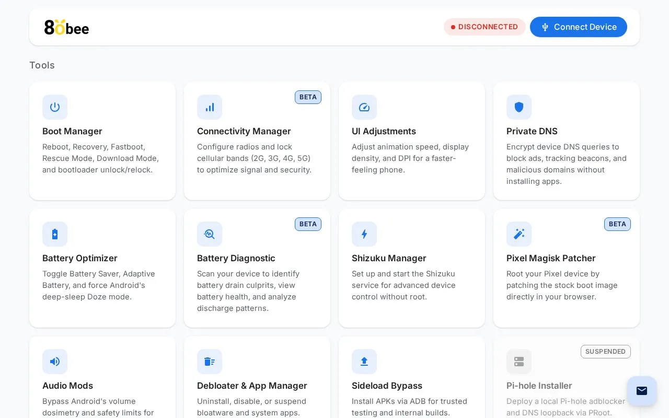
Task: Select the Shizuku Manager lightning icon
Action: [364, 234]
